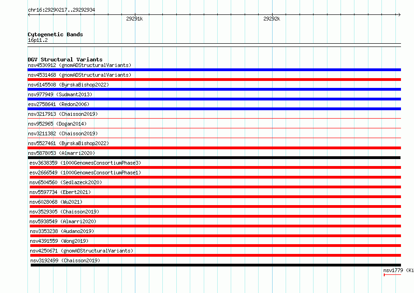Click the thin red line under nsv3211382
414x293 pixels.
point(214,138)
